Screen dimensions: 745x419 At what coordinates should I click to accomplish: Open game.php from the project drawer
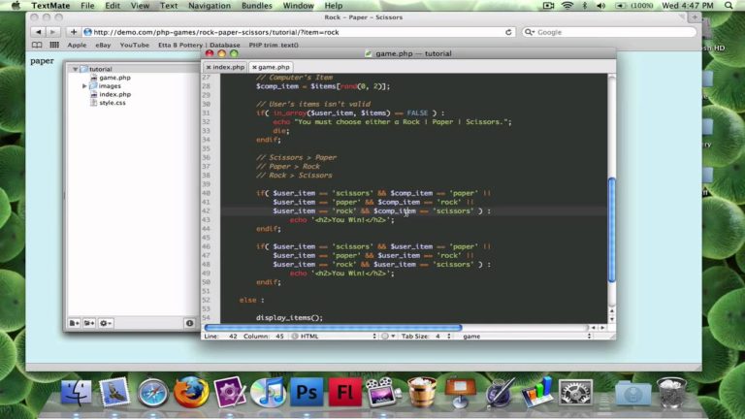[114, 78]
